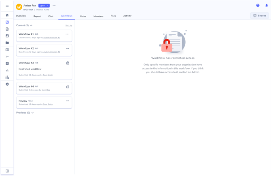This screenshot has width=271, height=176.
Task: Switch to the Notes tab
Action: 83,16
